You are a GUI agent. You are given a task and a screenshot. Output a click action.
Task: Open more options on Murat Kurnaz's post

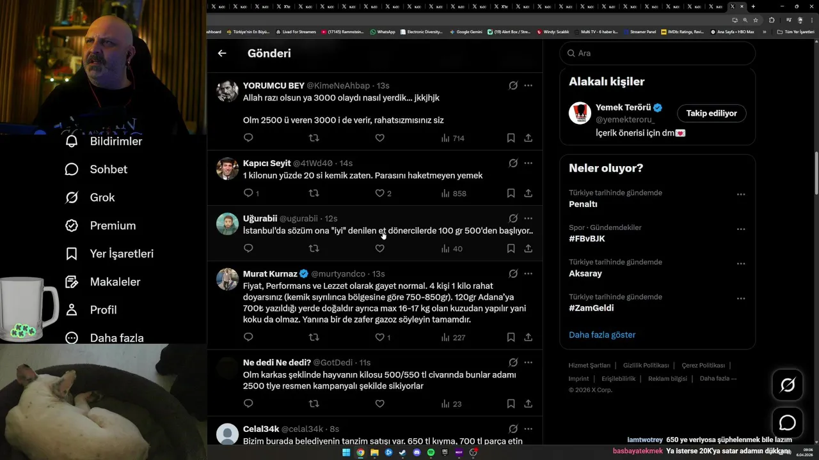pos(528,273)
